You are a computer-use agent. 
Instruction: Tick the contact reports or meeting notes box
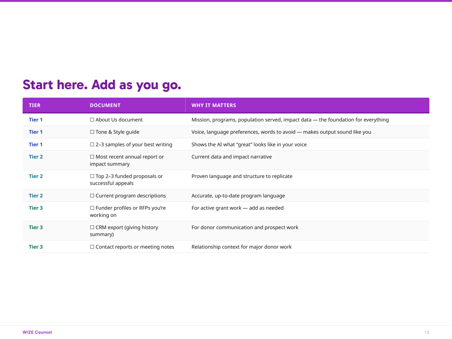click(x=92, y=247)
